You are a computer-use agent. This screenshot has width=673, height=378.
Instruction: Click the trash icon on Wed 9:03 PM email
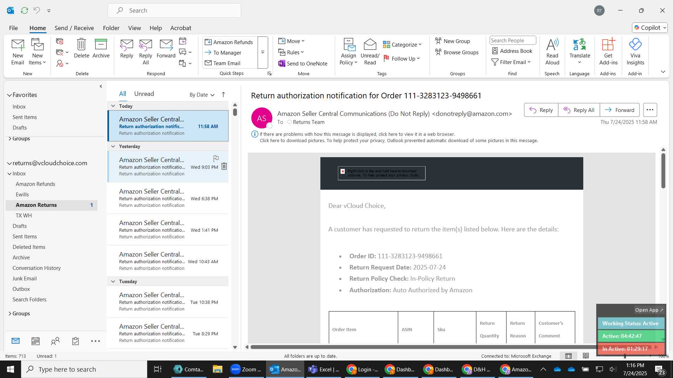coord(224,166)
